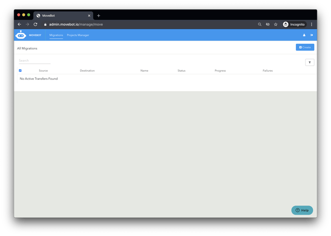Click the MoveBot robot logo
This screenshot has width=331, height=236.
point(21,35)
